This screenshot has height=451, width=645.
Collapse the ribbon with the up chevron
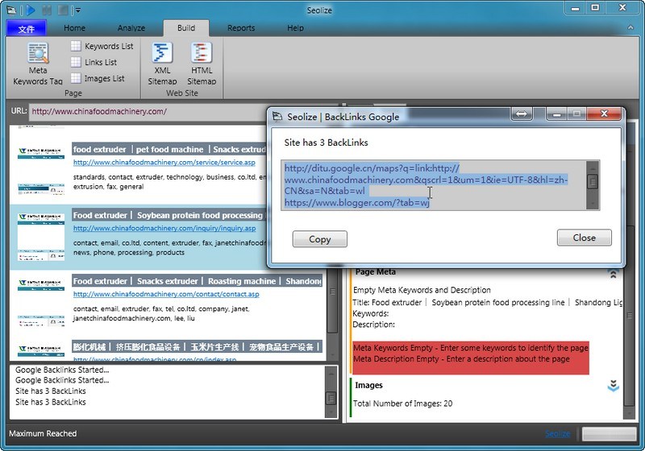[630, 27]
